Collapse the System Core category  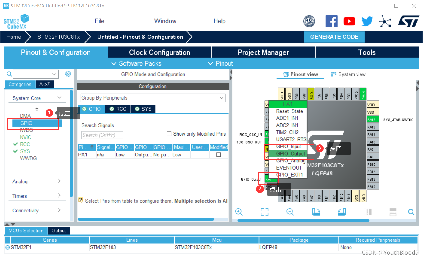click(x=59, y=98)
